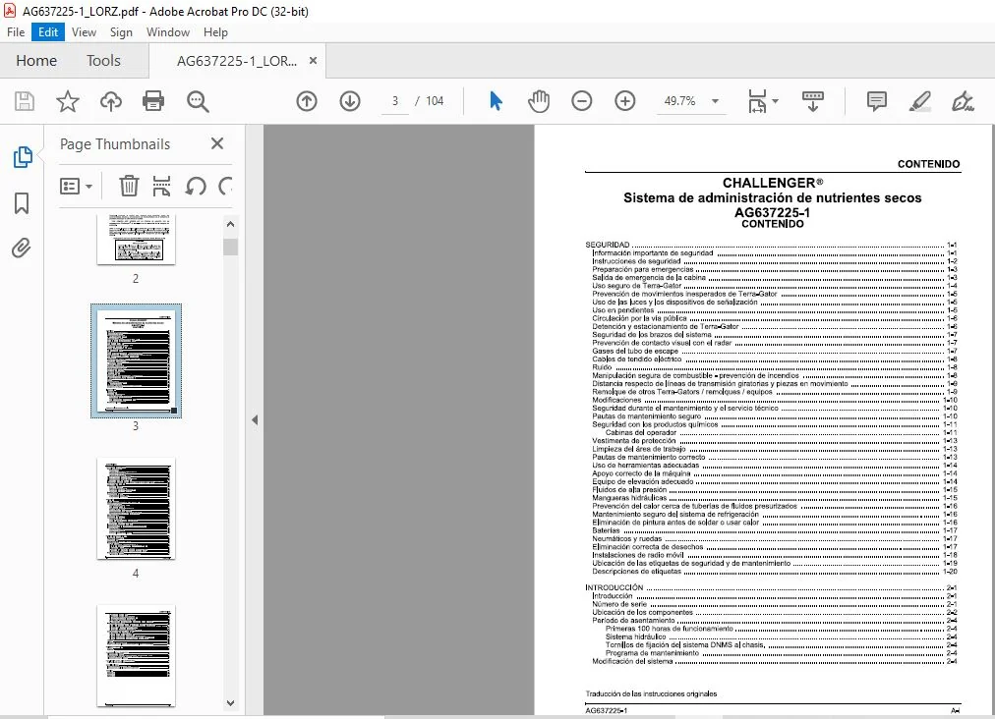Select the arrow Selection tool
Screen dimensions: 995x719
point(496,101)
